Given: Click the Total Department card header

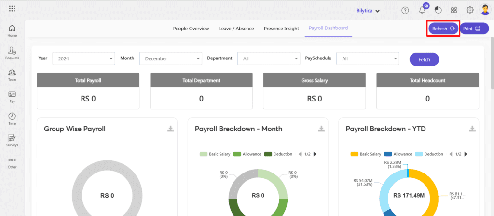Looking at the screenshot, I should point(201,81).
